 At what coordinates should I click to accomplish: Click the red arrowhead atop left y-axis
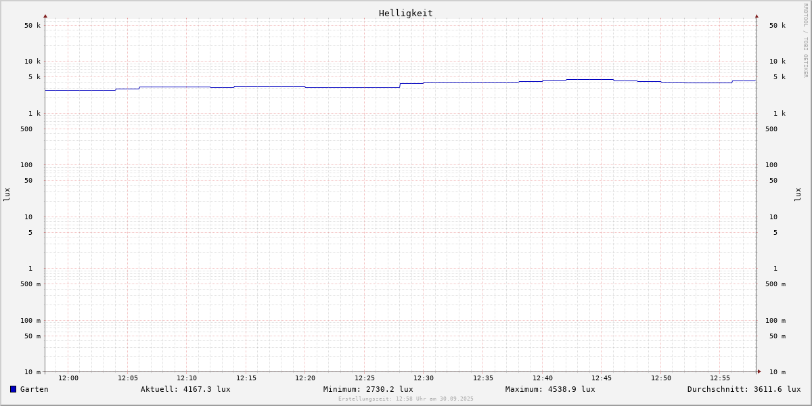coord(45,16)
